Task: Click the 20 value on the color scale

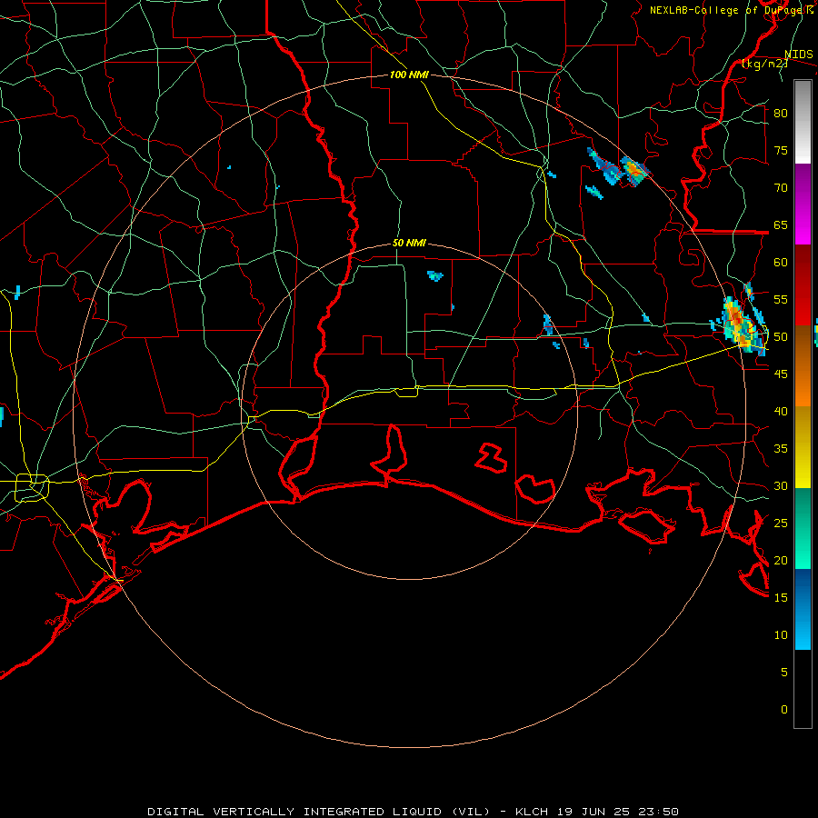Action: pos(781,560)
